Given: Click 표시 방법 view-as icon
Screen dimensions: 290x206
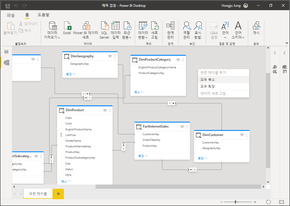Looking at the screenshot, I should (x=198, y=30).
